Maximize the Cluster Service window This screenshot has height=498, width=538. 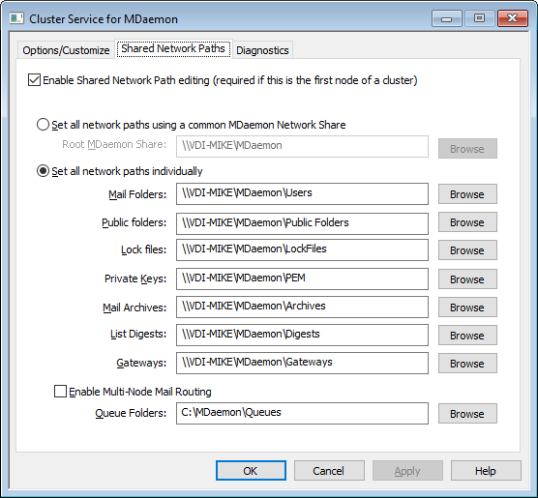coord(479,18)
